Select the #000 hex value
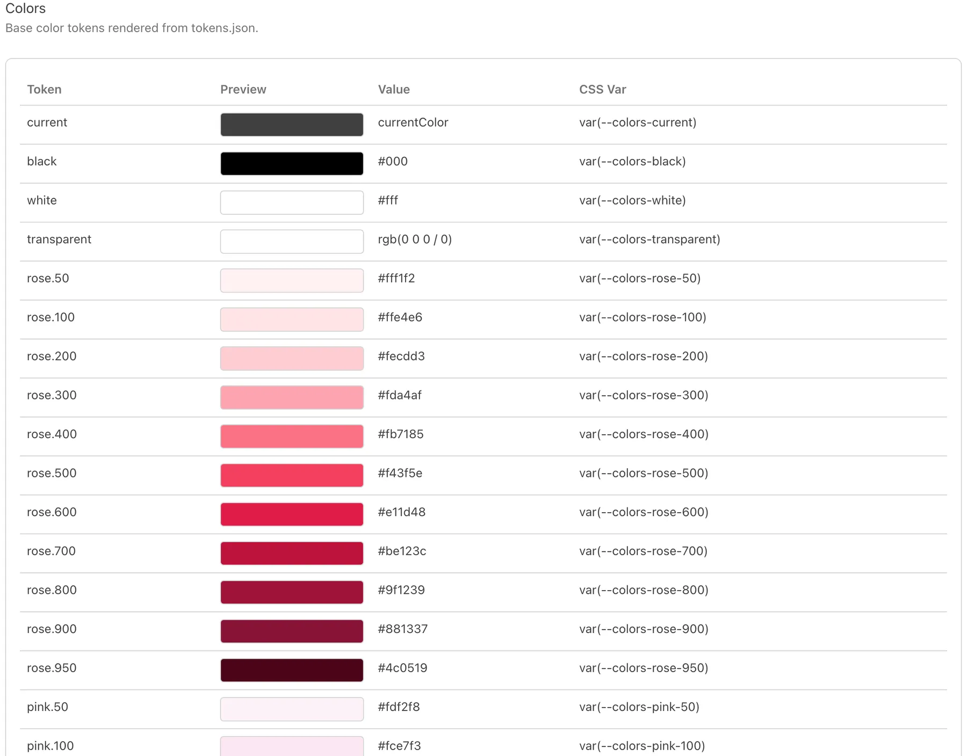 (x=393, y=162)
